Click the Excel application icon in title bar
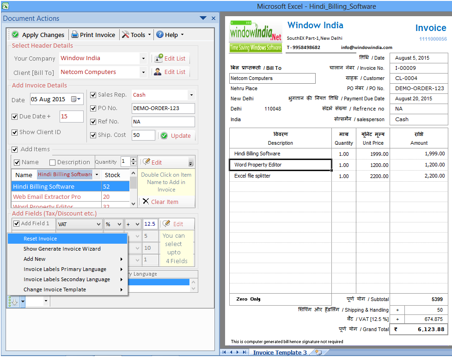The image size is (452, 357). pyautogui.click(x=5, y=6)
